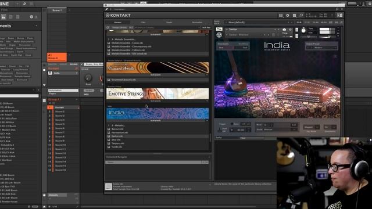
Task: Toggle instrument mute button below solo
Action: pos(296,36)
